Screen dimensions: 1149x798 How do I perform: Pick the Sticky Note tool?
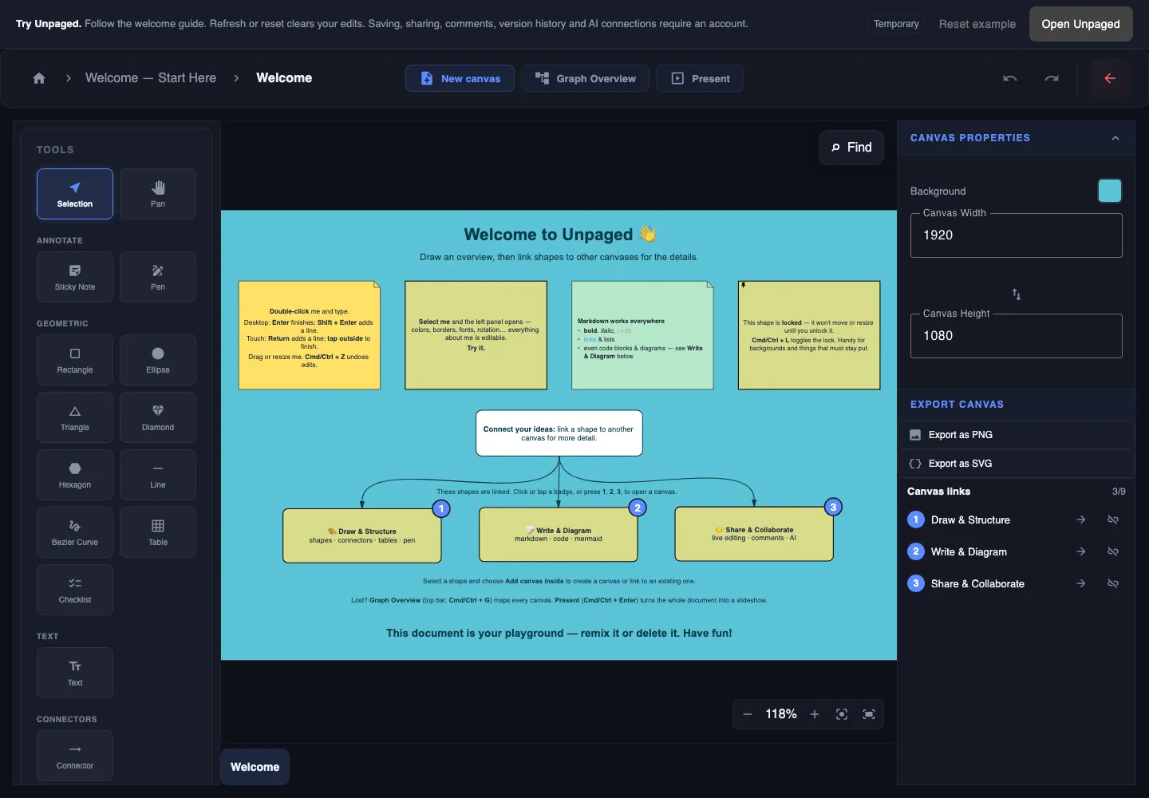(x=75, y=277)
